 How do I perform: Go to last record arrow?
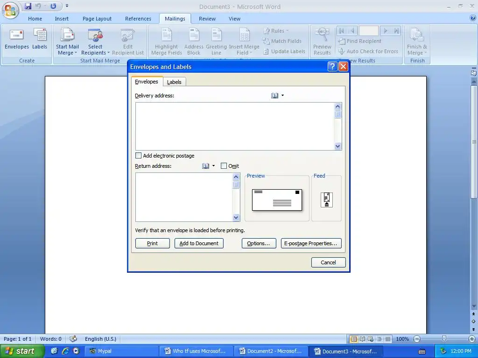click(x=396, y=31)
